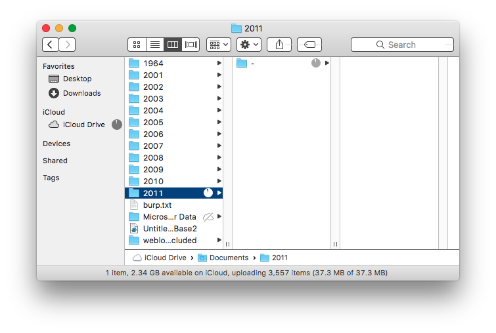Select the 1964 folder
Screen dimensions: 496x333
[173, 63]
